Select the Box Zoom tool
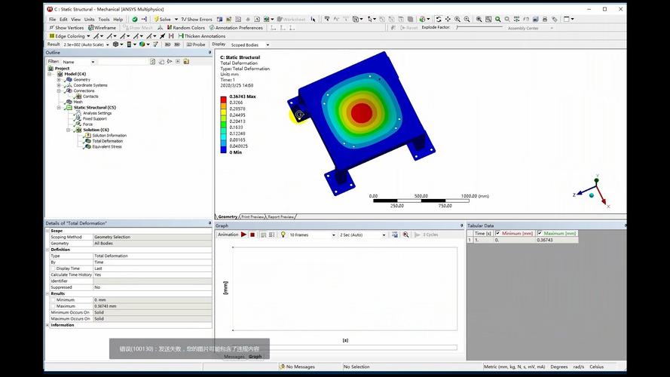Image resolution: width=670 pixels, height=377 pixels. click(467, 20)
